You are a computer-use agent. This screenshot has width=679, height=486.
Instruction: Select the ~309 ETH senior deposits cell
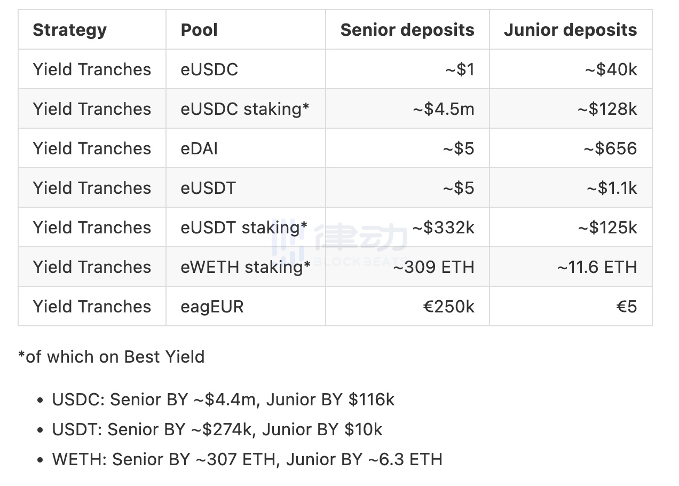pyautogui.click(x=433, y=267)
